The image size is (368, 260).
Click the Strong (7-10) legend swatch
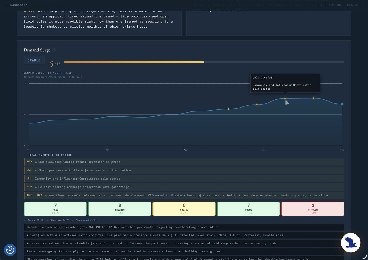[24, 220]
